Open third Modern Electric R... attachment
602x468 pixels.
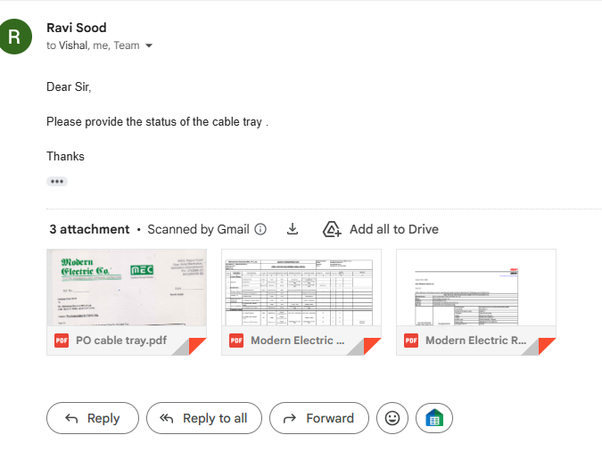[x=476, y=301]
